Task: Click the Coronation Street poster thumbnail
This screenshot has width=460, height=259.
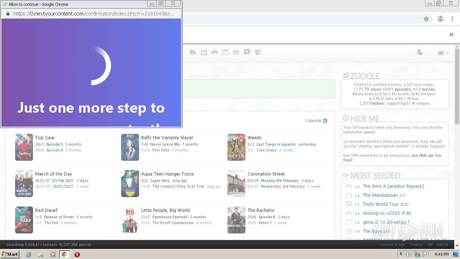Action: click(x=236, y=183)
